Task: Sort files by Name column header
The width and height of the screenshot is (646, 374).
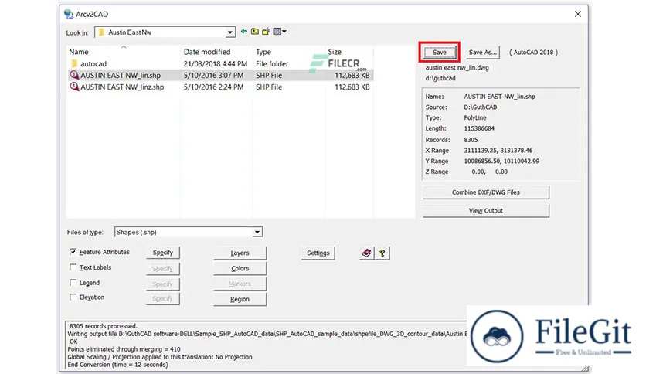Action: (x=79, y=52)
